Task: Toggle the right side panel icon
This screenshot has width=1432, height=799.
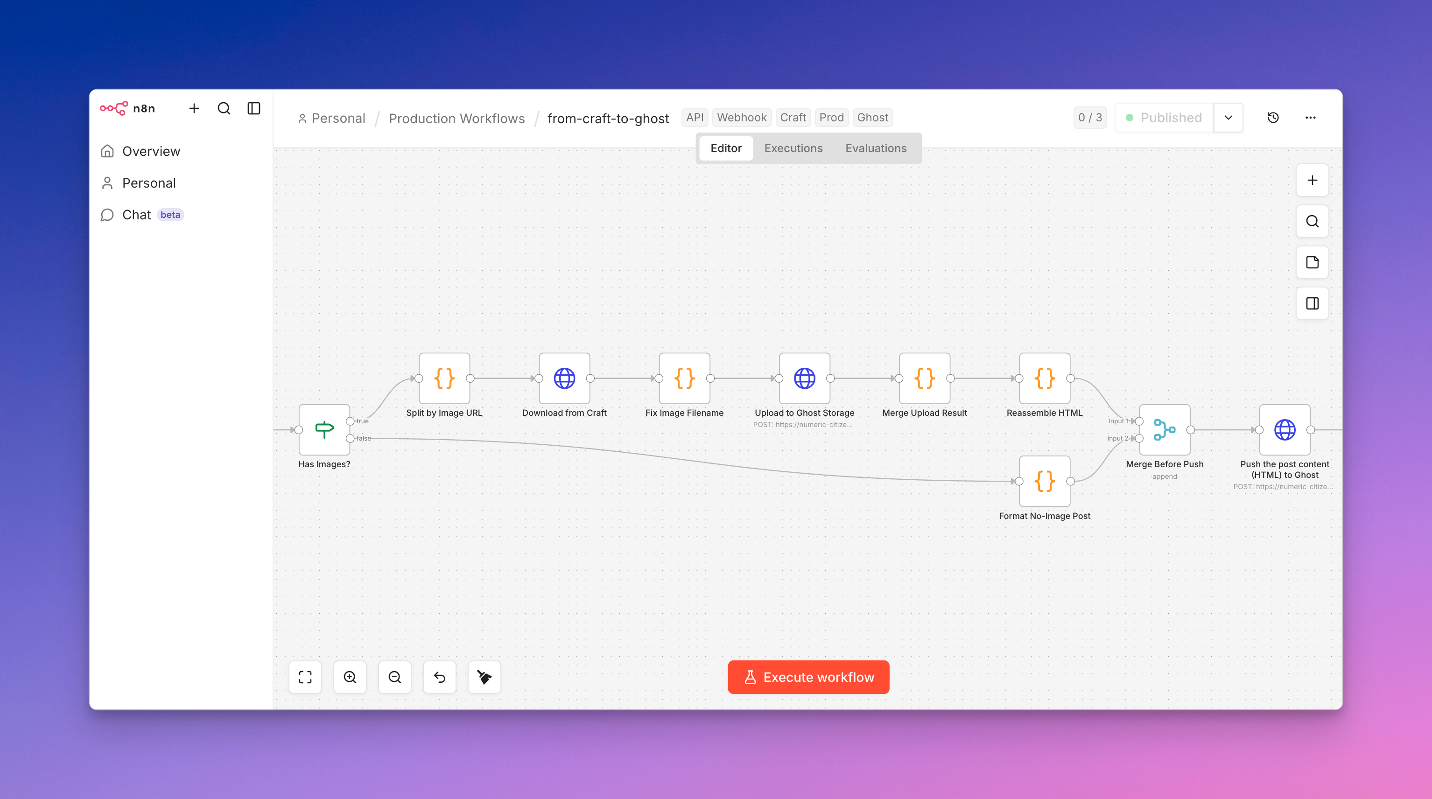Action: click(x=1312, y=303)
